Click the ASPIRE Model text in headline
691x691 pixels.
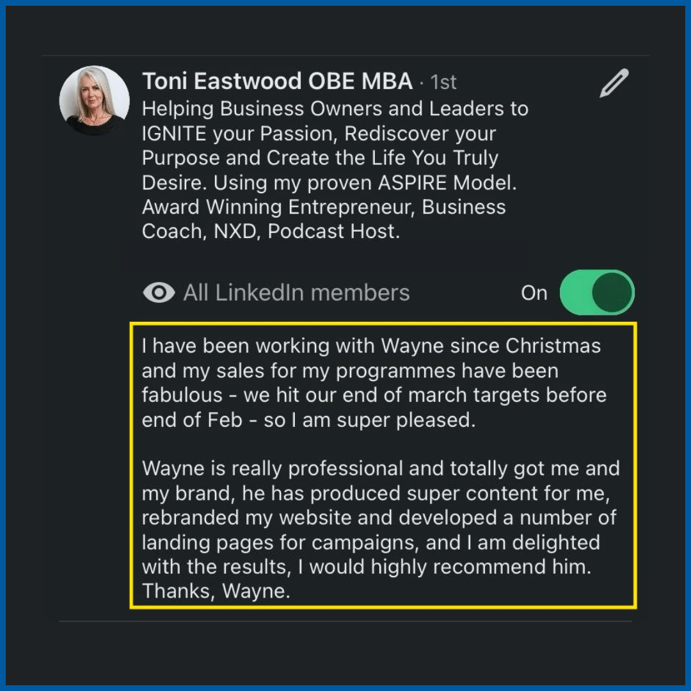click(447, 182)
